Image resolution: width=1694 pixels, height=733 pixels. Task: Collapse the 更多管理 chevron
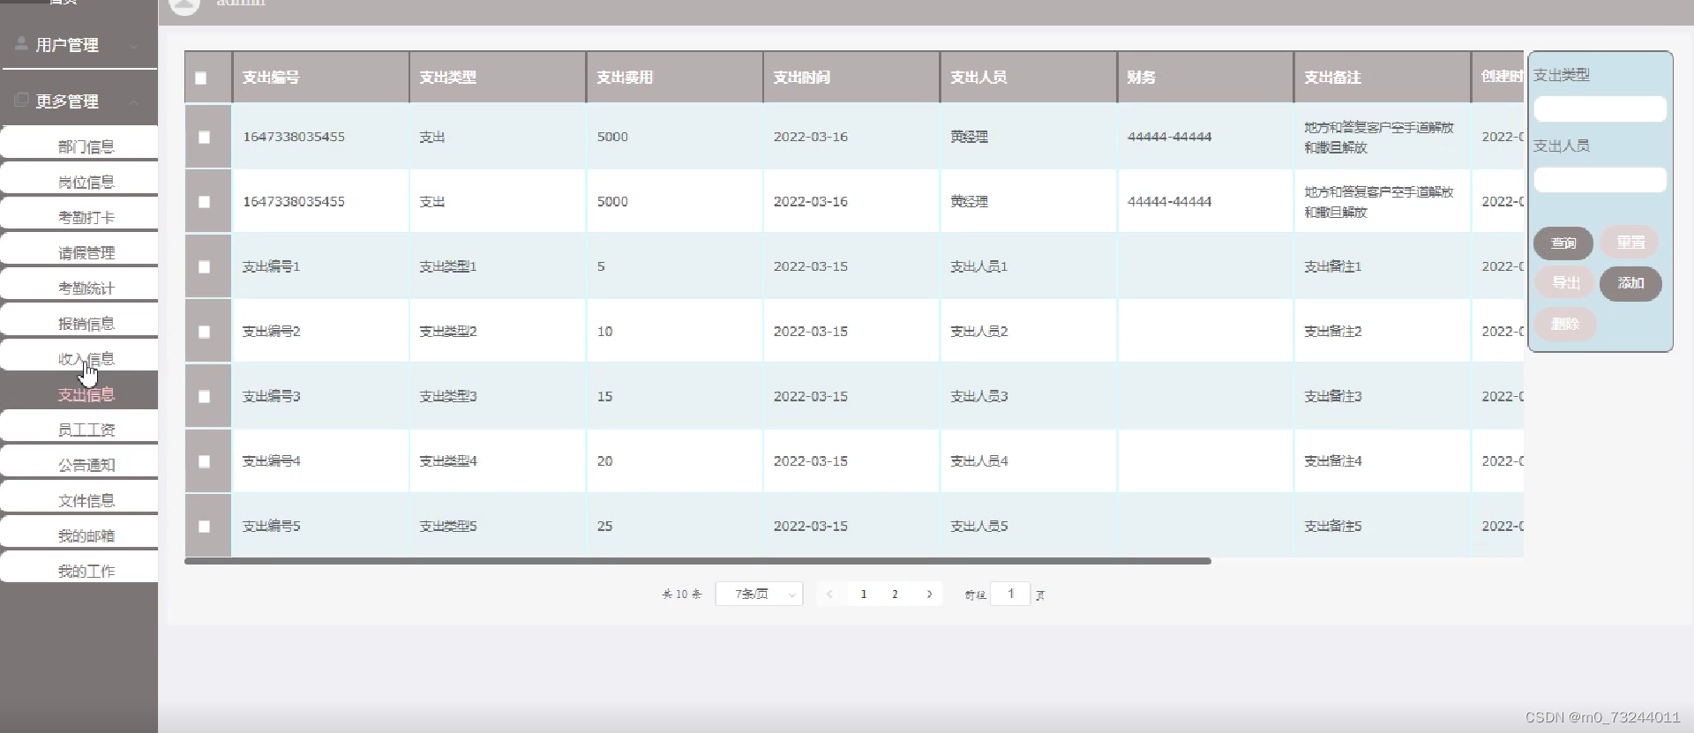click(x=133, y=102)
